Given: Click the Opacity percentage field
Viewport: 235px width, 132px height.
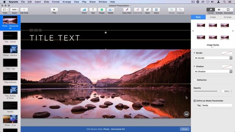Looking at the screenshot, I should pos(226,91).
